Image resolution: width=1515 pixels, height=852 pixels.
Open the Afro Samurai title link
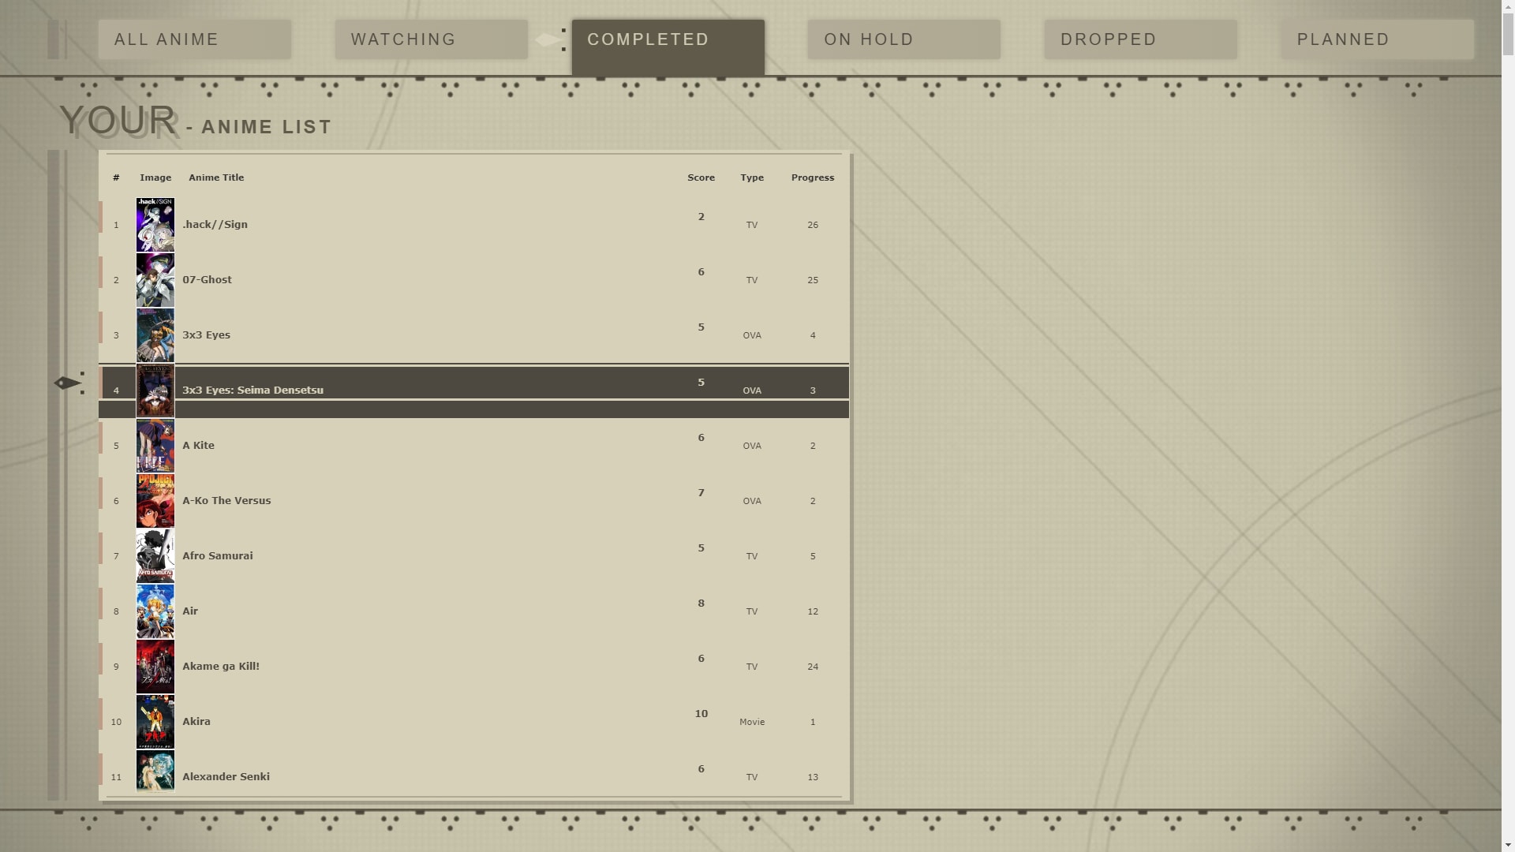point(217,556)
